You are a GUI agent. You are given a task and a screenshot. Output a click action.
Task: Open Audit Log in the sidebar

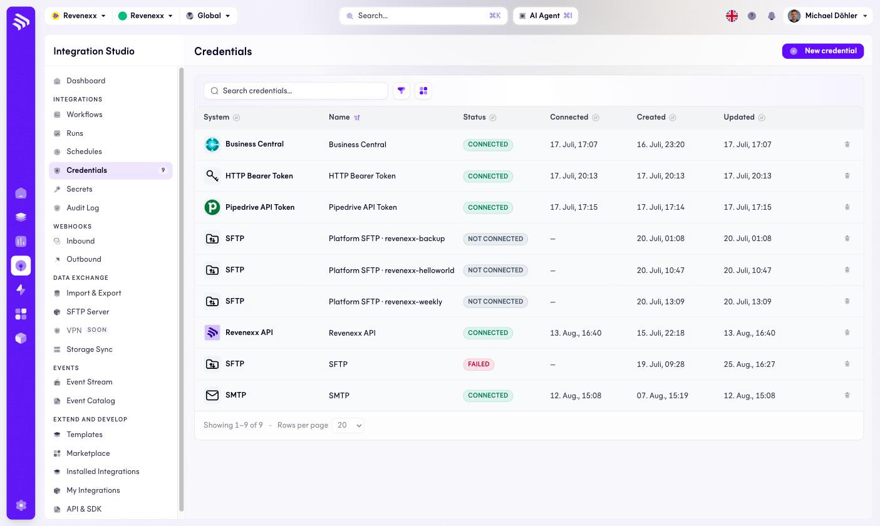pos(83,208)
